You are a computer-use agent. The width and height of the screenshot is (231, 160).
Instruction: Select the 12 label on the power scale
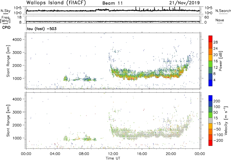tap(215, 68)
